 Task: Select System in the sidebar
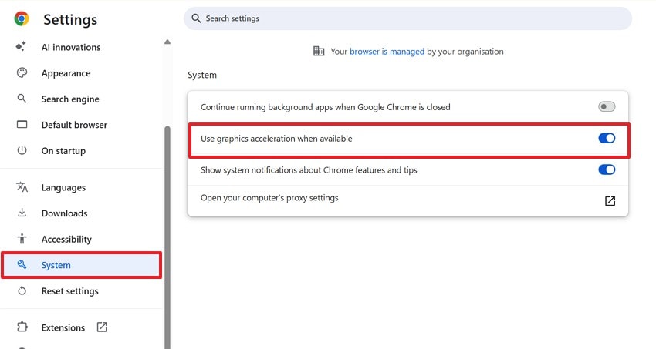coord(82,265)
